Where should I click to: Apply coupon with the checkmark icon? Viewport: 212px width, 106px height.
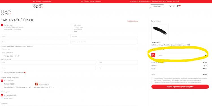tap(206, 55)
